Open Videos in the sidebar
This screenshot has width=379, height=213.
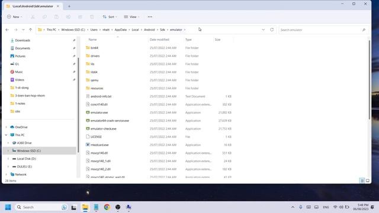(20, 80)
